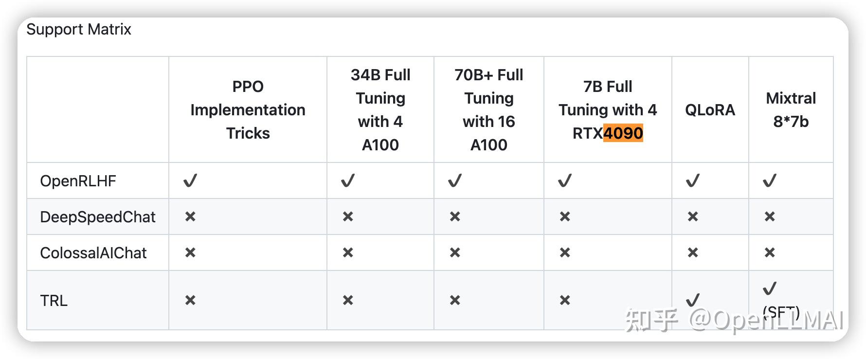The width and height of the screenshot is (866, 359).
Task: Click OpenRLHF's checkmark under PPO Implementation Tricks
Action: click(190, 181)
